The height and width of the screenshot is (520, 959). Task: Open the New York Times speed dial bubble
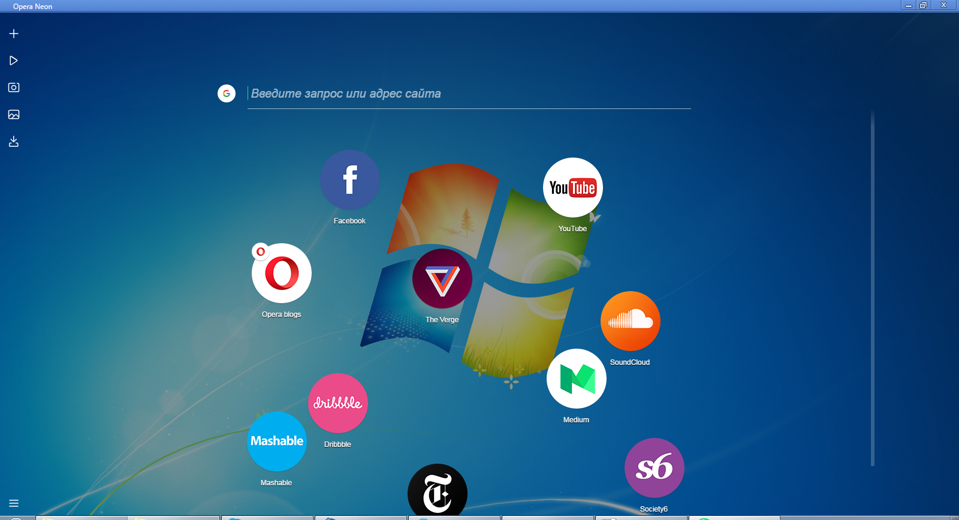[438, 490]
